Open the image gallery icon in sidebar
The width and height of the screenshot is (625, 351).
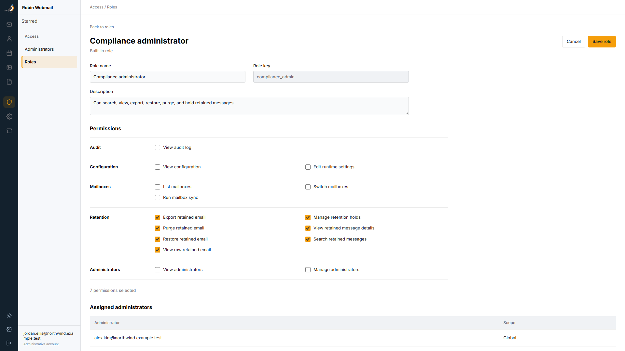[x=9, y=67]
